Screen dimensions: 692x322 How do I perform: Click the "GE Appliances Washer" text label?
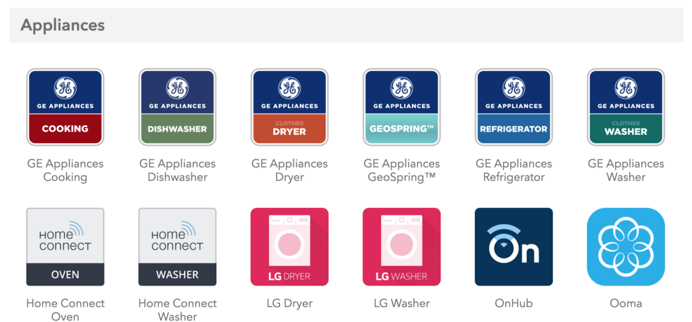626,171
